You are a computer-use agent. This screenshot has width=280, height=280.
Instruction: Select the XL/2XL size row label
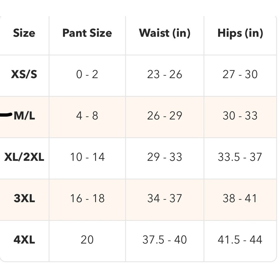click(24, 157)
